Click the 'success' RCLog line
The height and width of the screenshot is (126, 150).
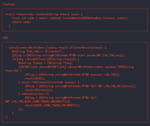click(73, 75)
